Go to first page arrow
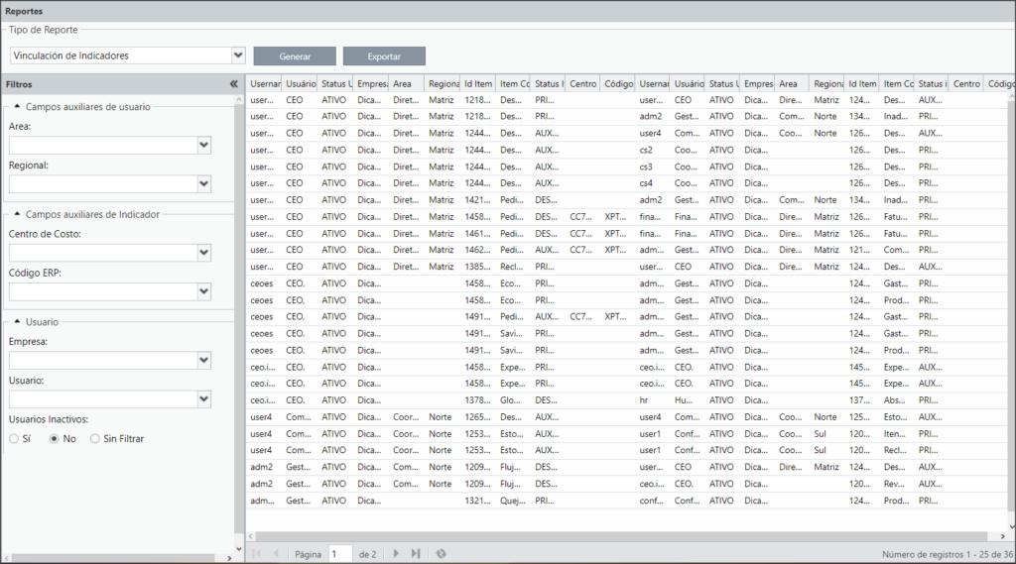Screen dimensions: 1016x564 point(257,554)
